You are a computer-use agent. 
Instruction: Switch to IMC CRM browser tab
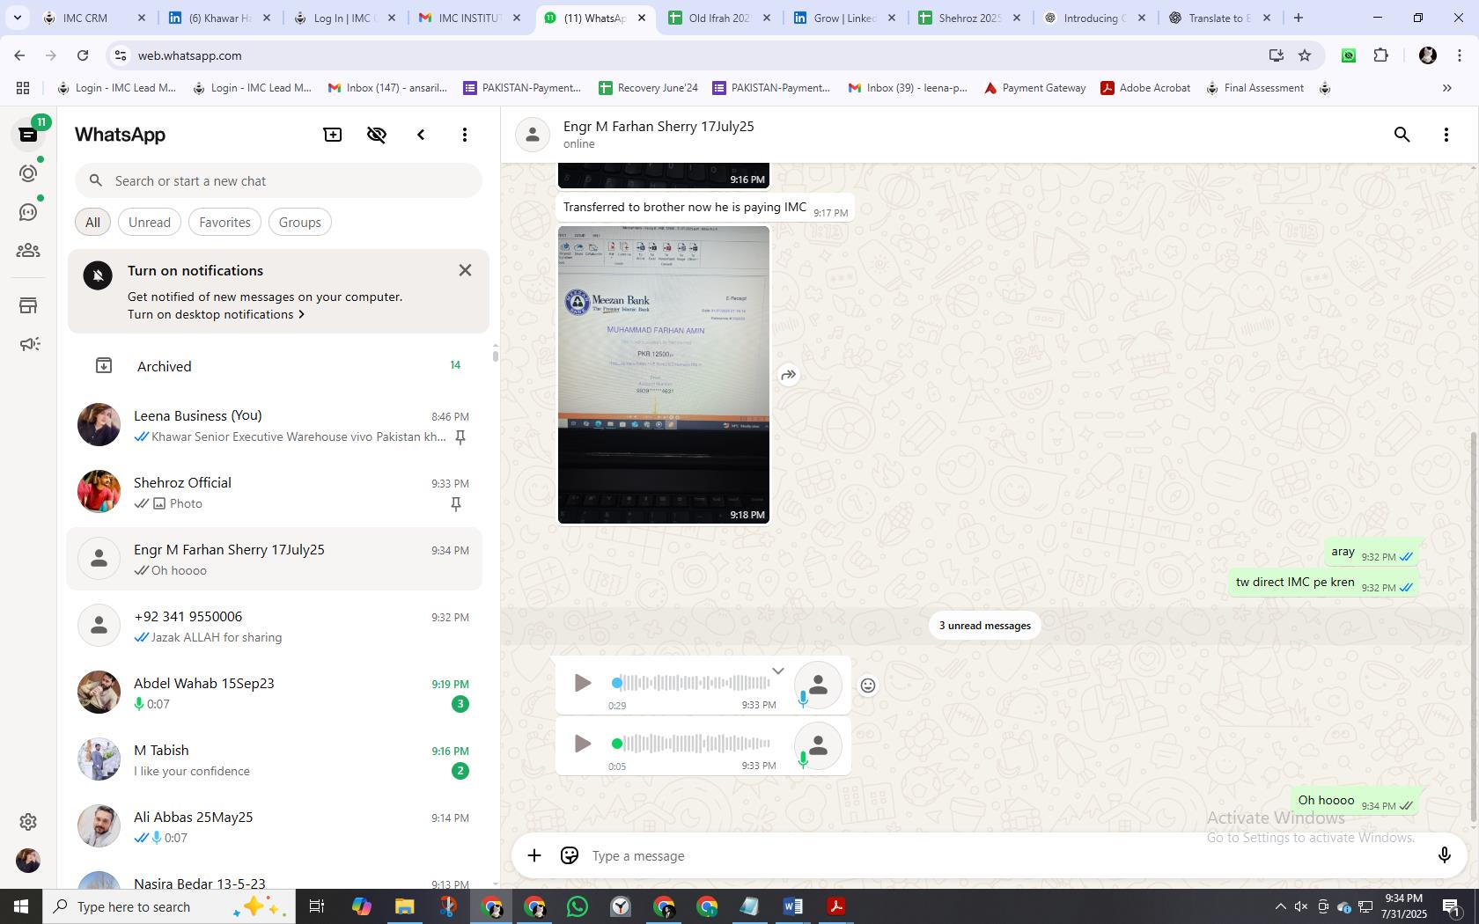[95, 18]
